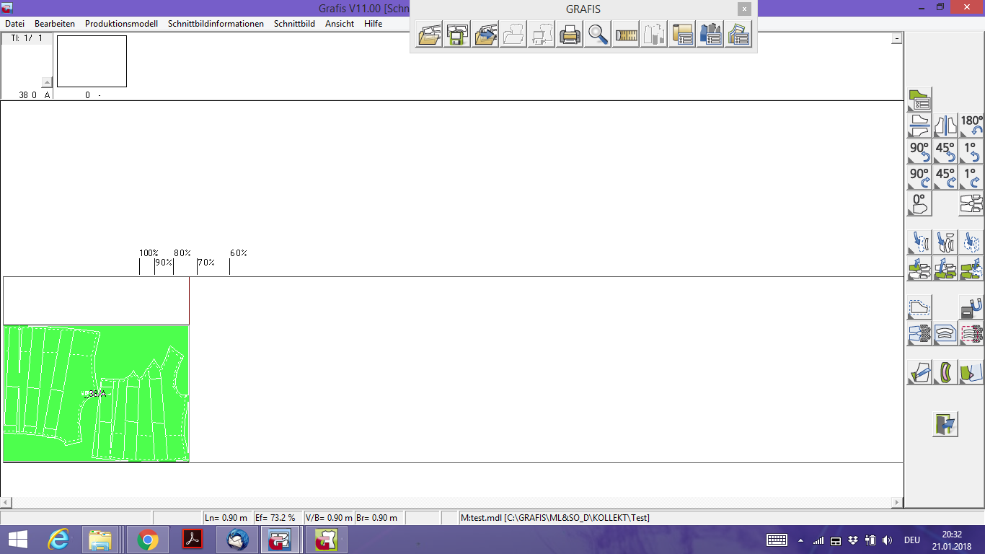Rotate piece 90° counter-clockwise
The image size is (985, 554).
[x=919, y=151]
